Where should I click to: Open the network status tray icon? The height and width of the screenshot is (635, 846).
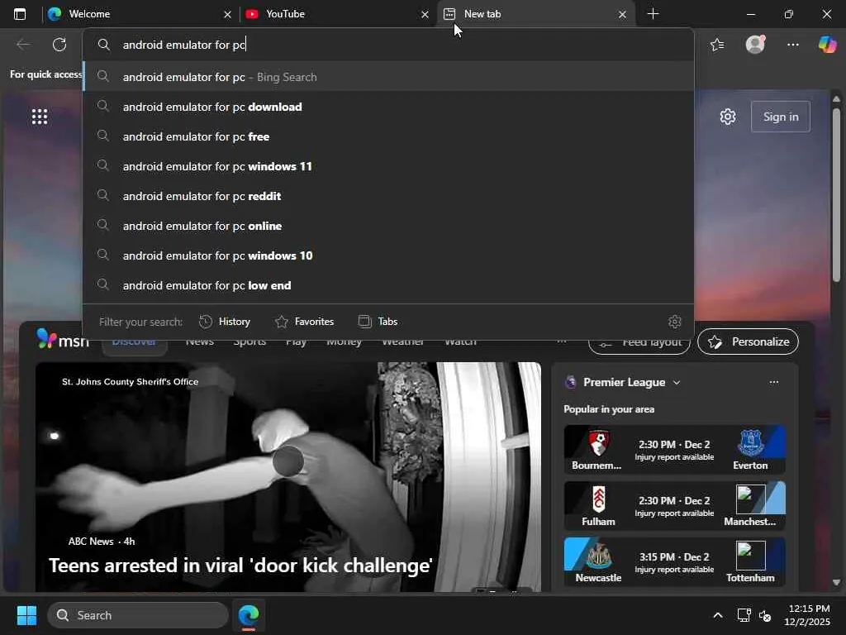744,615
